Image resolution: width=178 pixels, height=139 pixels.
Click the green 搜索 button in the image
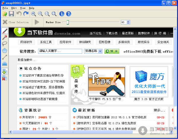[x=112, y=51]
